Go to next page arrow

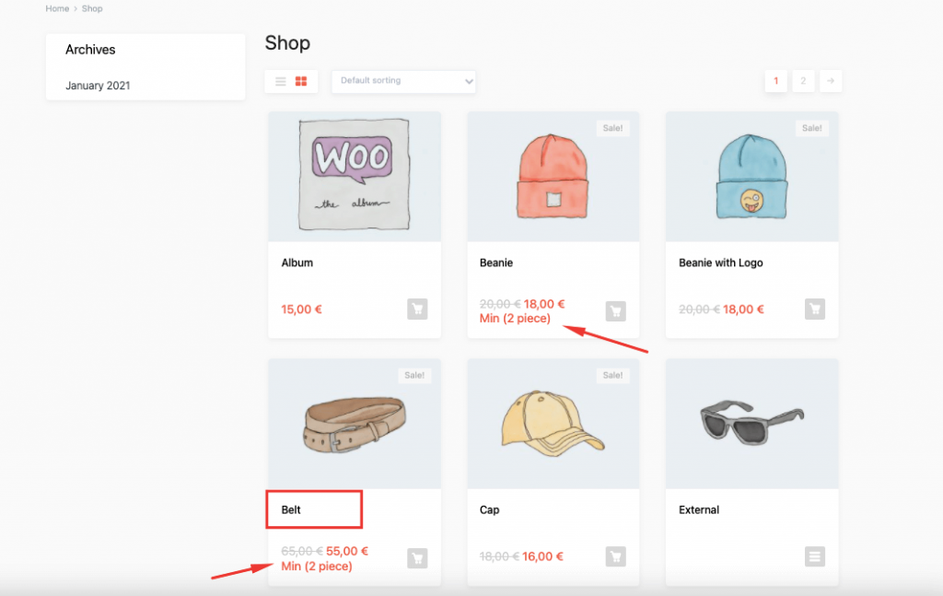tap(831, 81)
